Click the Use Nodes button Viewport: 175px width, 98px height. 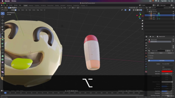[161, 61]
